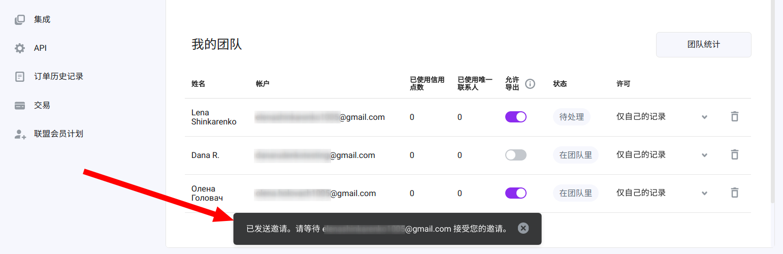Open 联盟会员计划 in the sidebar

(58, 134)
